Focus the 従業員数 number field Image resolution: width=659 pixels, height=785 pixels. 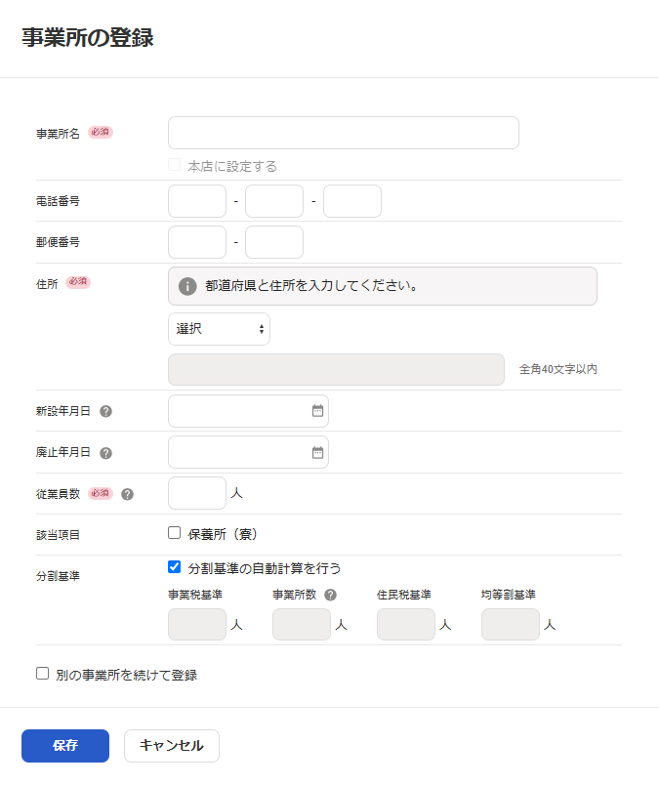pyautogui.click(x=197, y=493)
